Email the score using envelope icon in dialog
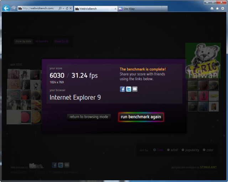The image size is (228, 182). [x=135, y=89]
